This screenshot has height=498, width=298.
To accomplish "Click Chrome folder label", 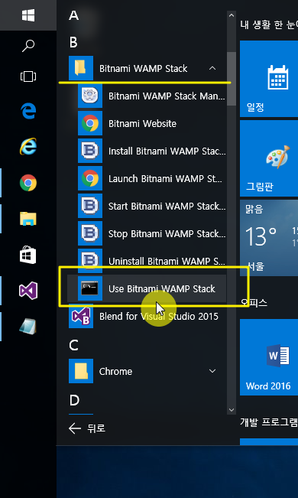I will point(115,371).
